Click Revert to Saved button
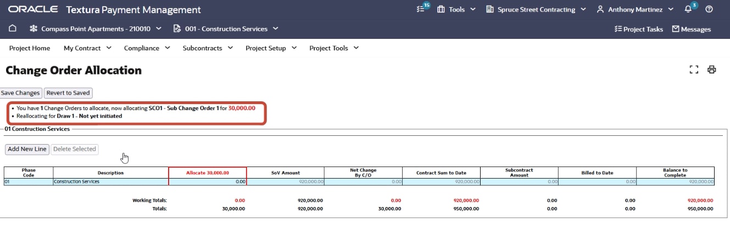Viewport: 730px width, 235px height. [68, 93]
